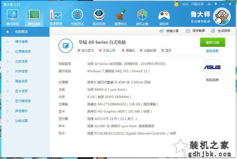Image resolution: width=237 pixels, height=159 pixels.
Task: Click the 鲁大师 mascot avatar
Action: (x=222, y=16)
